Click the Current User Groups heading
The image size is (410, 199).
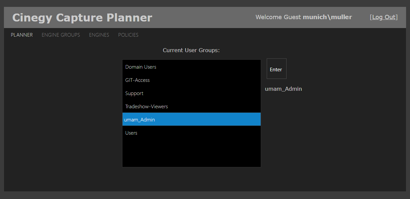(191, 50)
